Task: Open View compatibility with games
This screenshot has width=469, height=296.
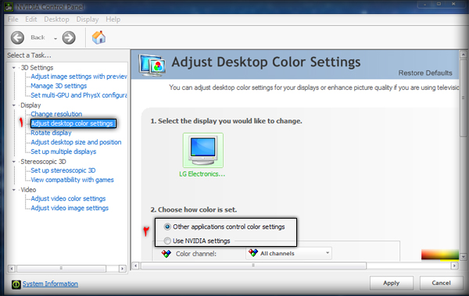Action: [72, 180]
